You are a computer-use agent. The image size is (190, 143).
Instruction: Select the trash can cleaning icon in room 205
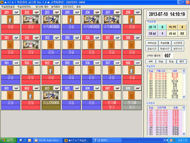click(71, 19)
